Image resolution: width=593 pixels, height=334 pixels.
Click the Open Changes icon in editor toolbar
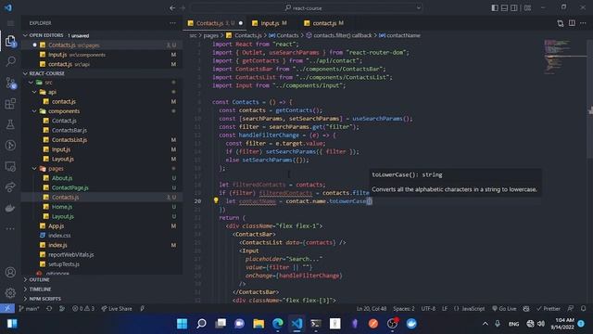coord(560,23)
